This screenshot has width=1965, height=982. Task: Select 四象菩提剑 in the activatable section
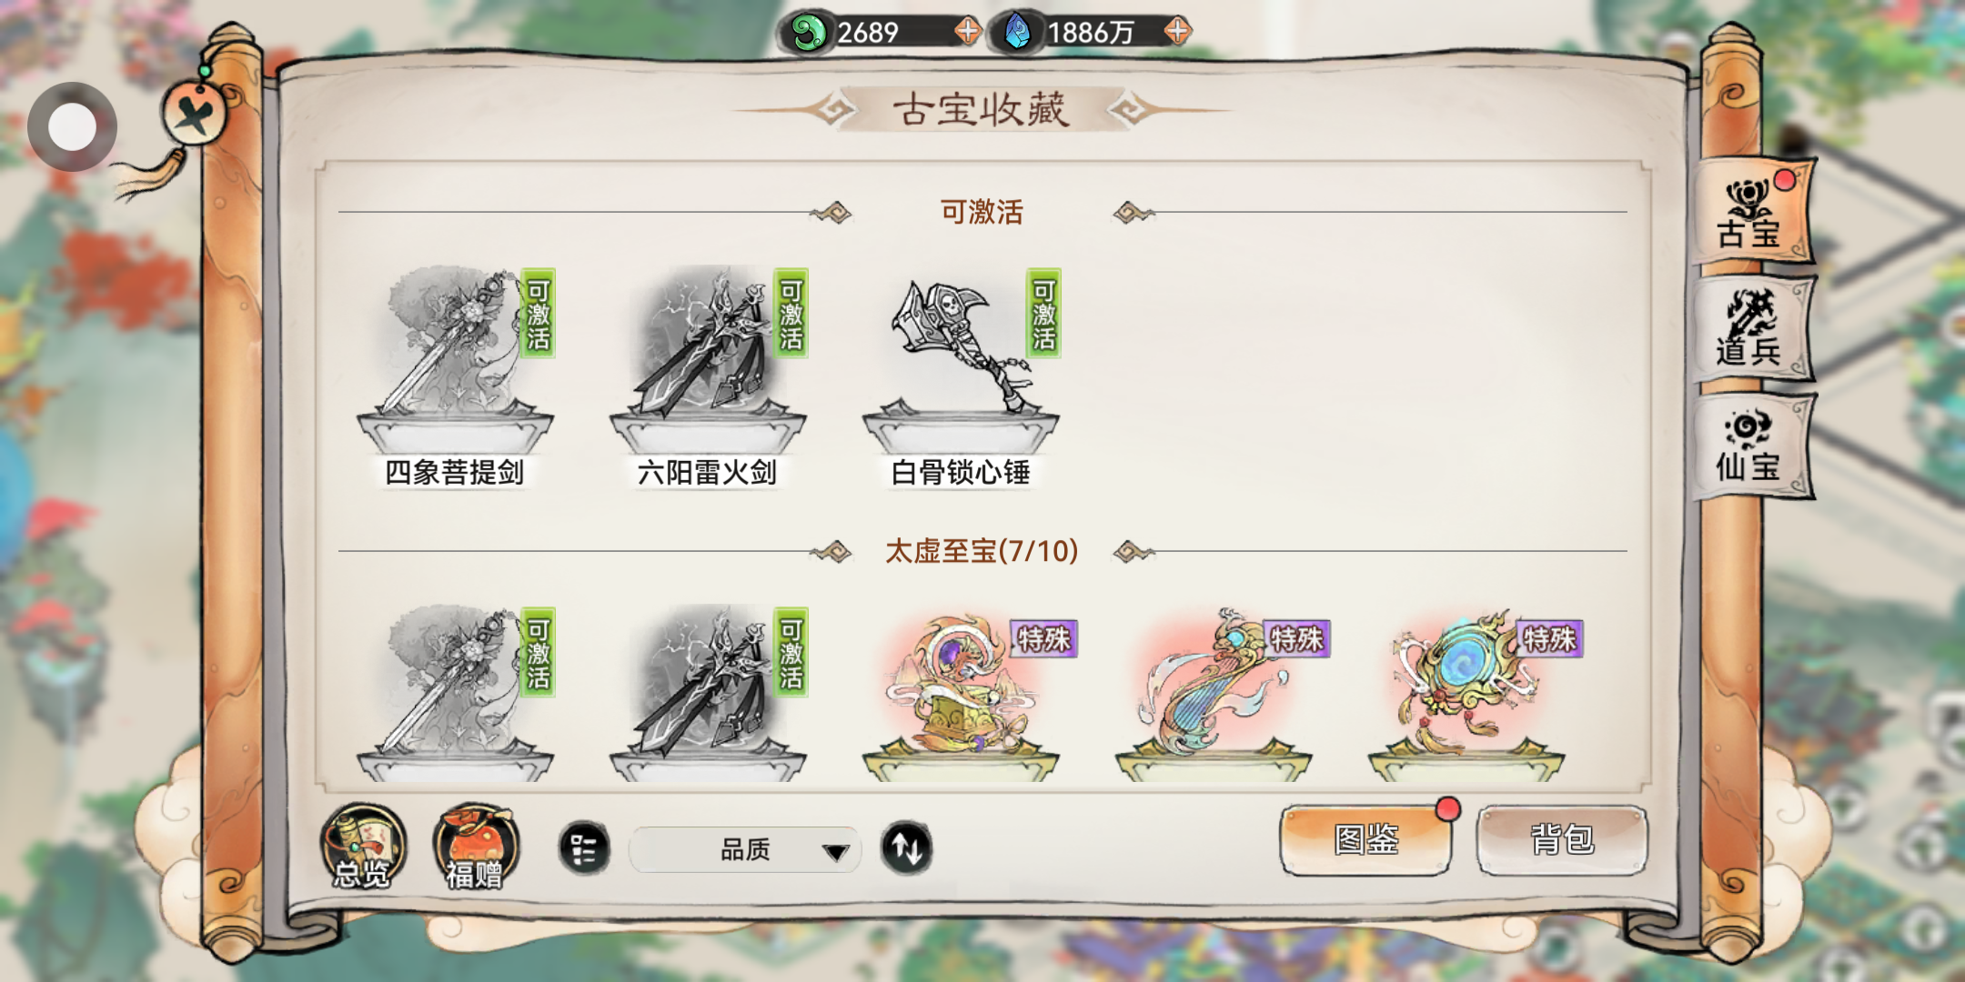click(x=455, y=375)
